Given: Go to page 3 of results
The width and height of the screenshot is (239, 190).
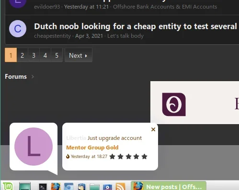Looking at the screenshot, I should (x=34, y=55).
